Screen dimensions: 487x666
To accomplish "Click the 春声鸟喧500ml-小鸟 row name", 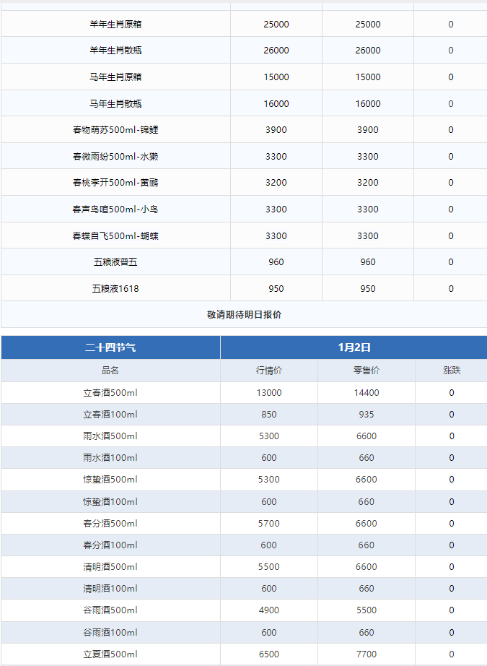I will tap(115, 209).
